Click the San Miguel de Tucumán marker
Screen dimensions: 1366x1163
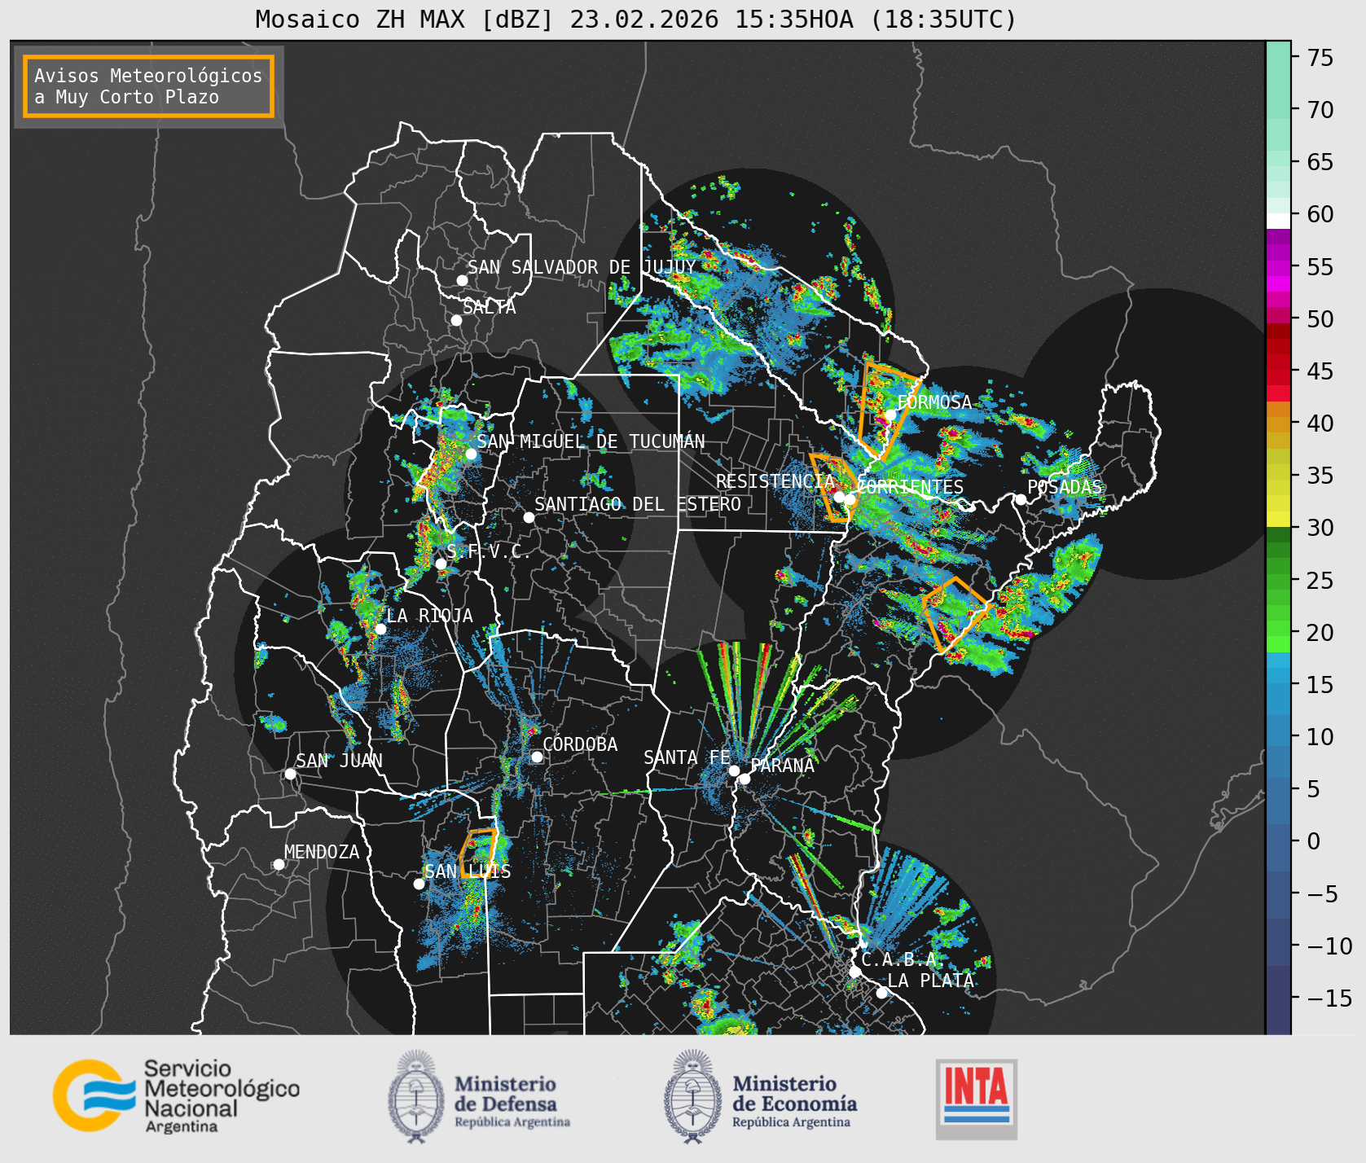point(471,454)
